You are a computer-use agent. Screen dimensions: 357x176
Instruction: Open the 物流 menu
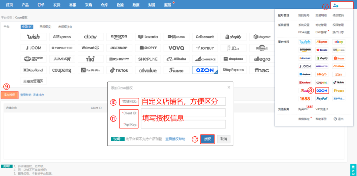point(120,5)
